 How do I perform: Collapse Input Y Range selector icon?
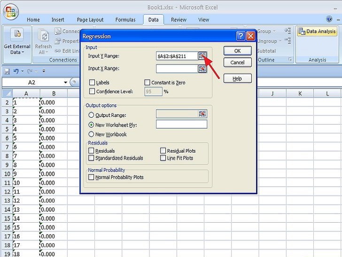point(202,56)
